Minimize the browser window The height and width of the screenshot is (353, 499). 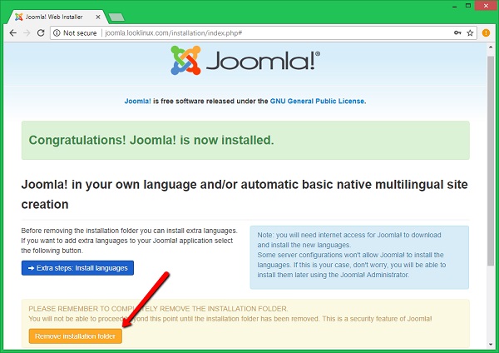click(x=455, y=6)
